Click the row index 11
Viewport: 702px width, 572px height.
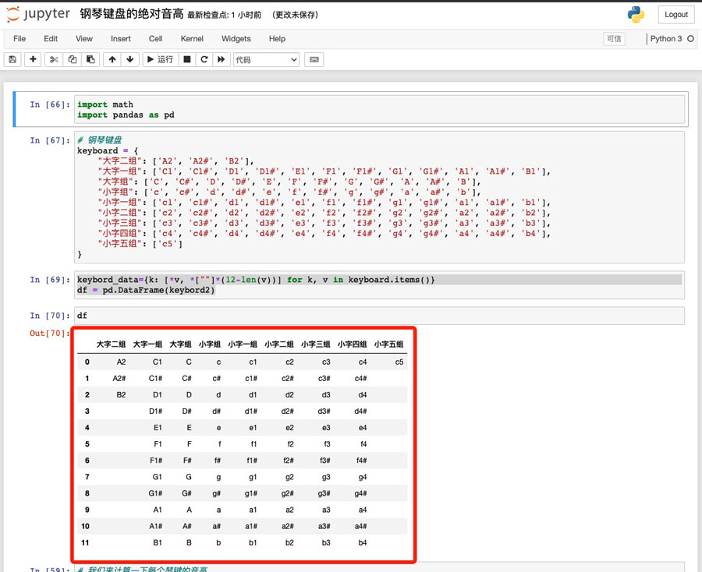pos(85,542)
